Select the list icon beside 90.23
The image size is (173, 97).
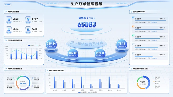coord(9,19)
